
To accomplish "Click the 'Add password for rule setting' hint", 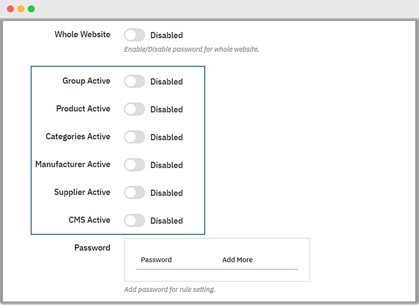I will [x=169, y=289].
